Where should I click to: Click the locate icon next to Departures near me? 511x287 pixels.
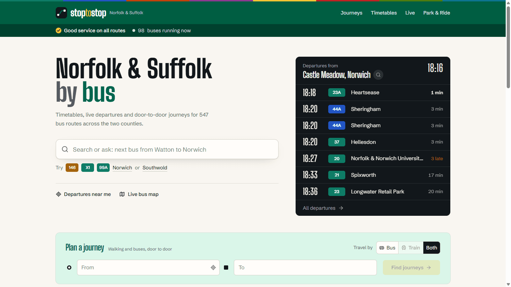click(x=59, y=194)
